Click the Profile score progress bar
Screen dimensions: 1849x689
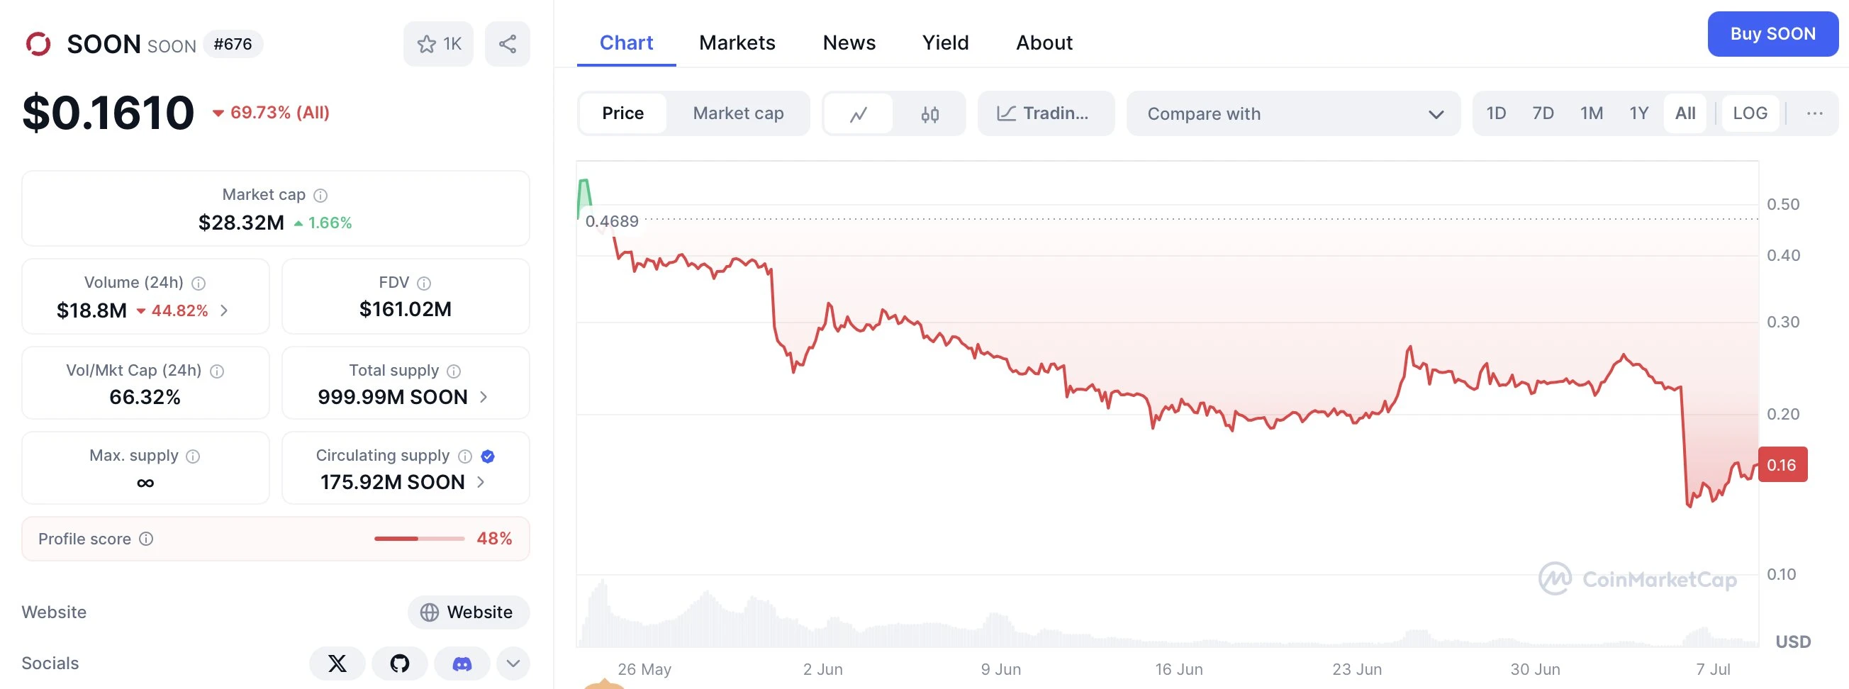(419, 539)
